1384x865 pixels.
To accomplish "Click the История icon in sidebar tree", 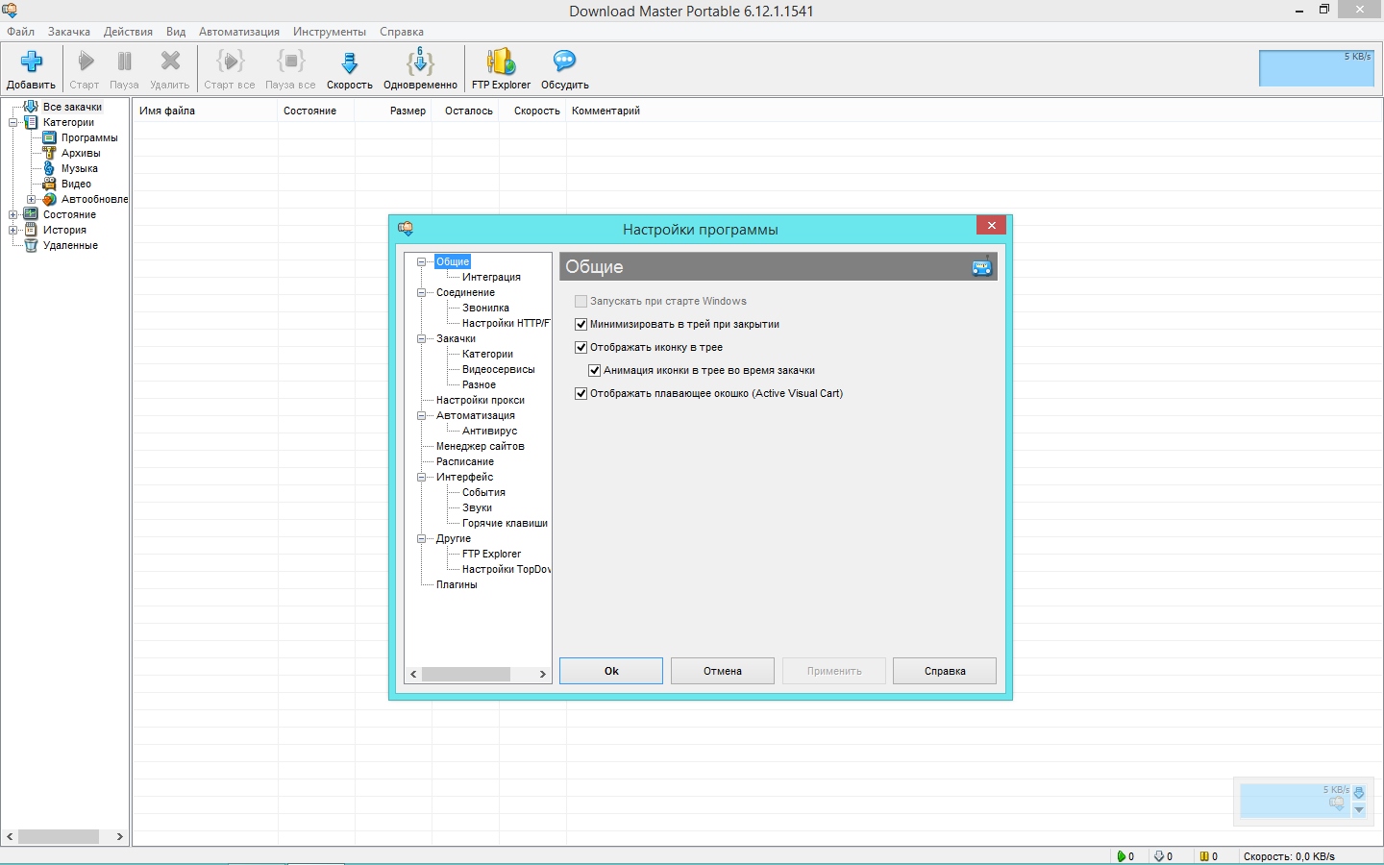I will [x=31, y=230].
